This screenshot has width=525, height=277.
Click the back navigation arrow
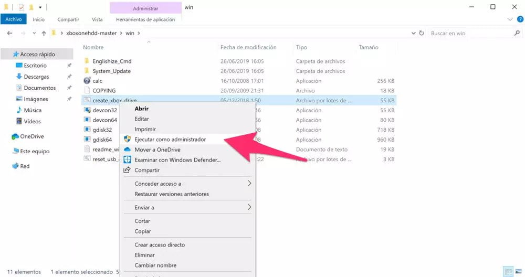9,33
